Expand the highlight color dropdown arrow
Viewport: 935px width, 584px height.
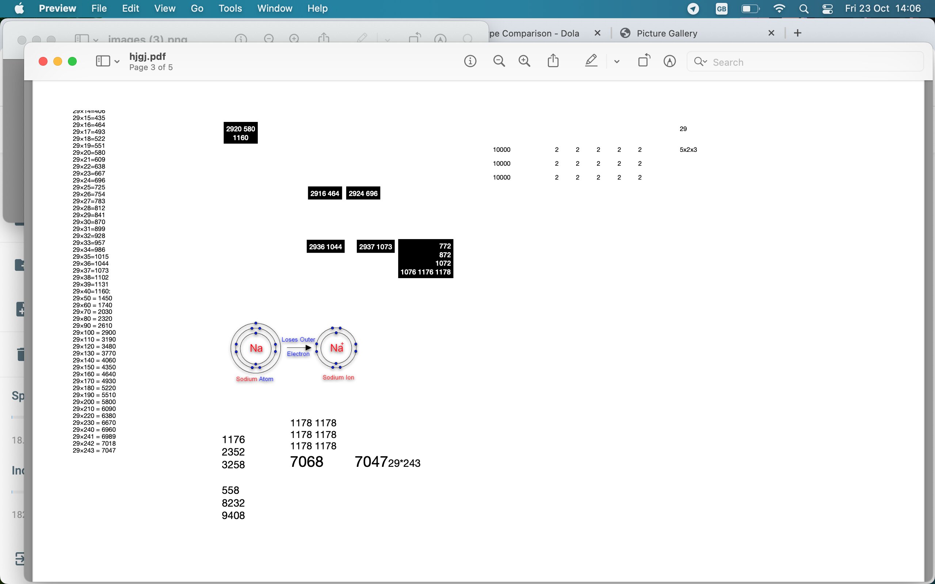click(617, 61)
